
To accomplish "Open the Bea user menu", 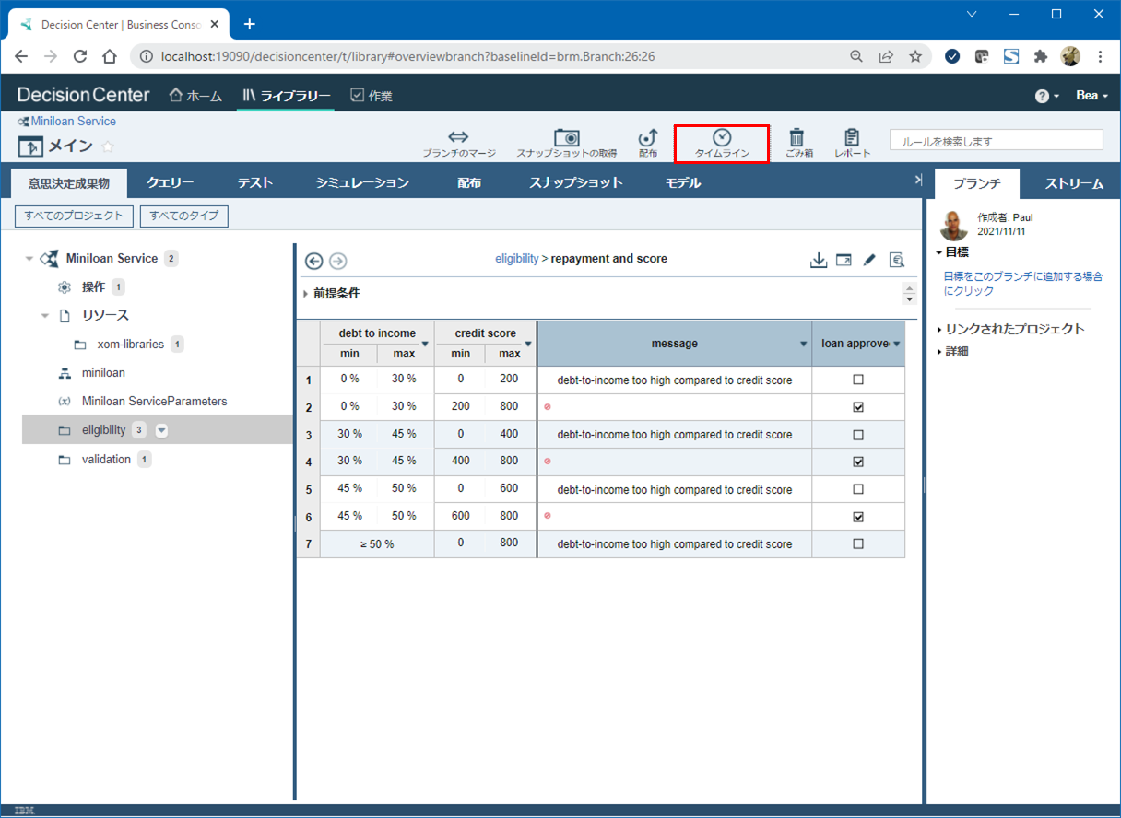I will point(1091,96).
